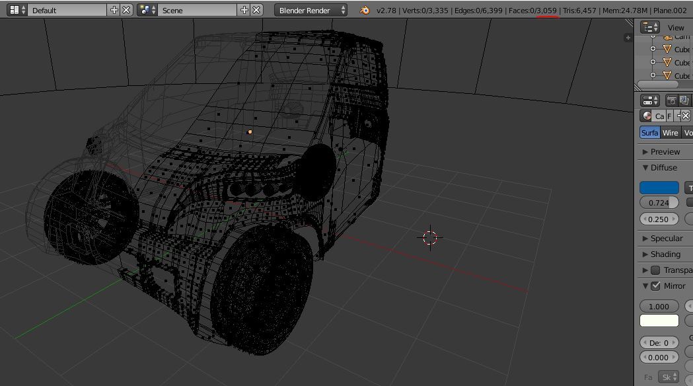Click the Scene browse icon
The height and width of the screenshot is (386, 693).
point(147,10)
